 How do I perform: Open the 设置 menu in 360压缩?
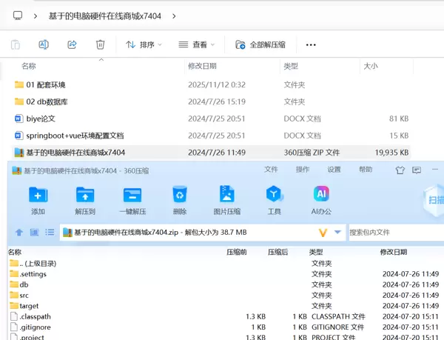334,170
